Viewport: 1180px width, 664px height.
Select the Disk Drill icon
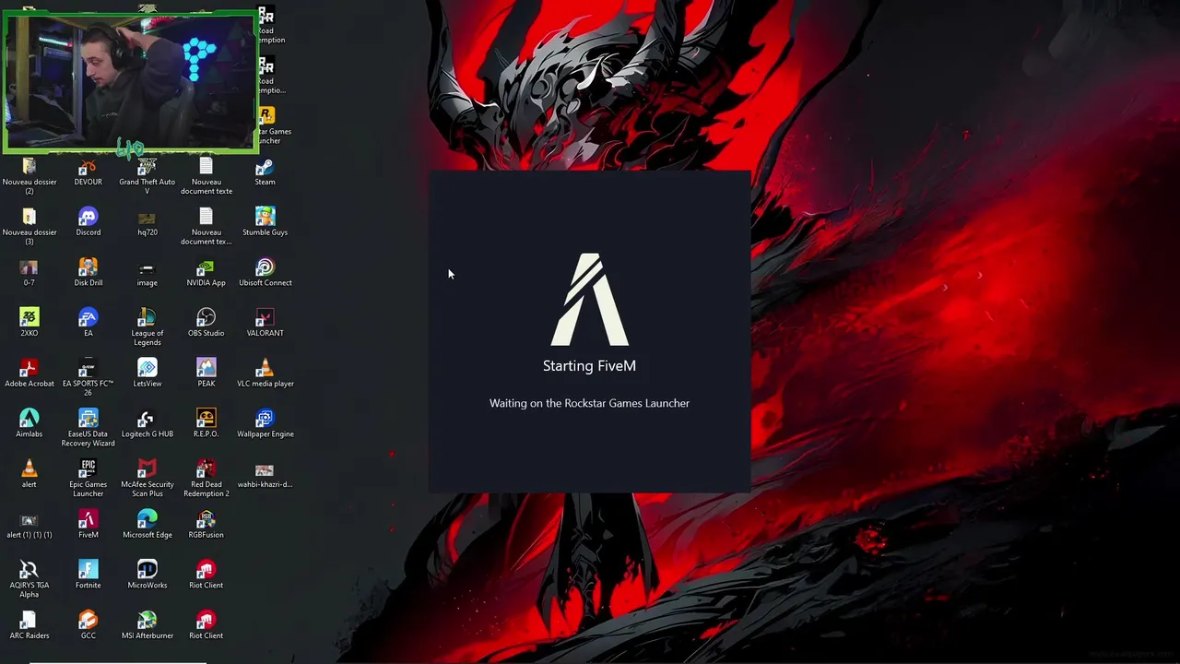pyautogui.click(x=88, y=273)
